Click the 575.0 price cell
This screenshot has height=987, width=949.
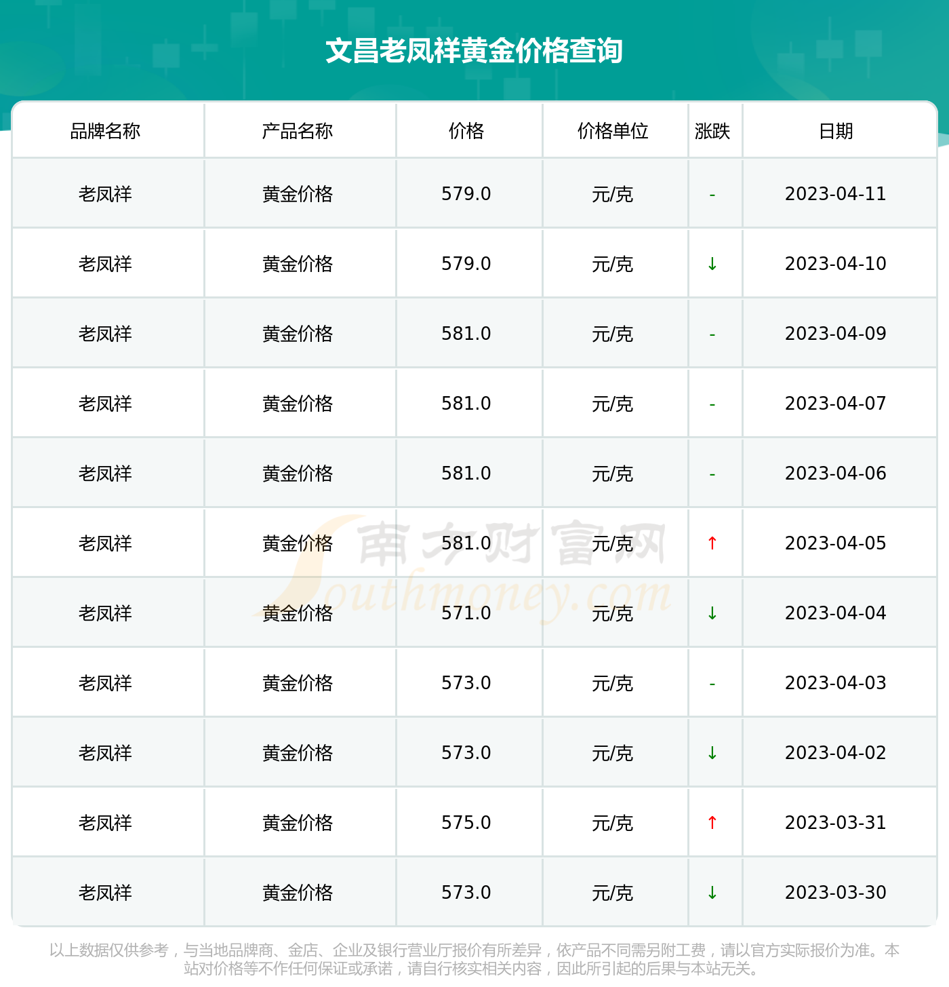point(466,823)
